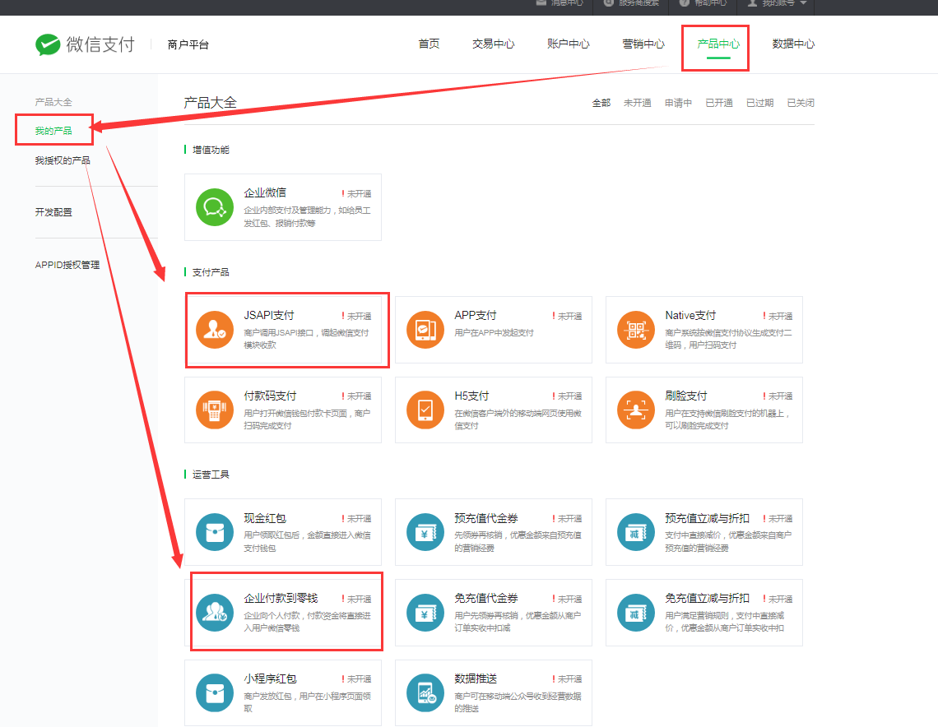Screen dimensions: 938x727
Task: Filter products by 未开通
Action: (637, 103)
